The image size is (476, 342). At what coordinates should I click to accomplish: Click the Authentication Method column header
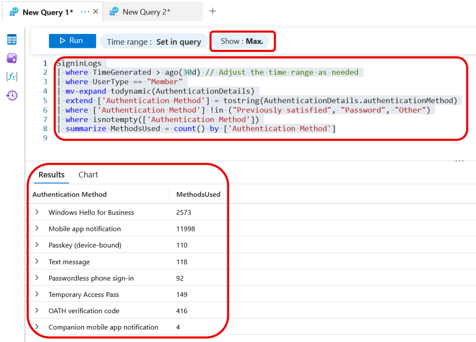pyautogui.click(x=70, y=194)
